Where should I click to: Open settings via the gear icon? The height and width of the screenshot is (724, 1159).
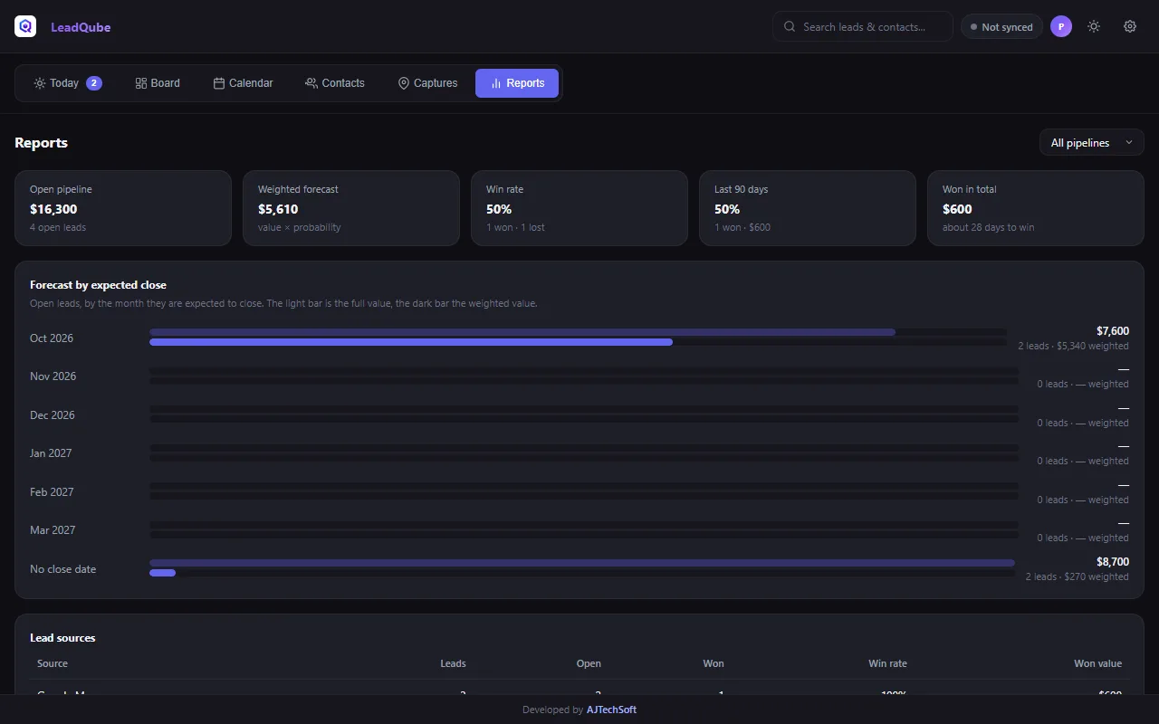click(x=1130, y=26)
